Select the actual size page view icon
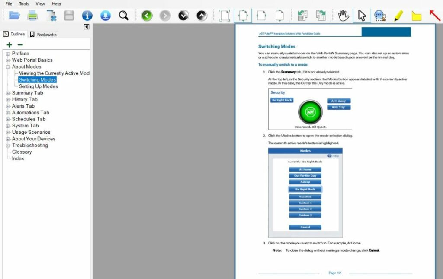Screen dimensions: 443x279 coord(225,16)
